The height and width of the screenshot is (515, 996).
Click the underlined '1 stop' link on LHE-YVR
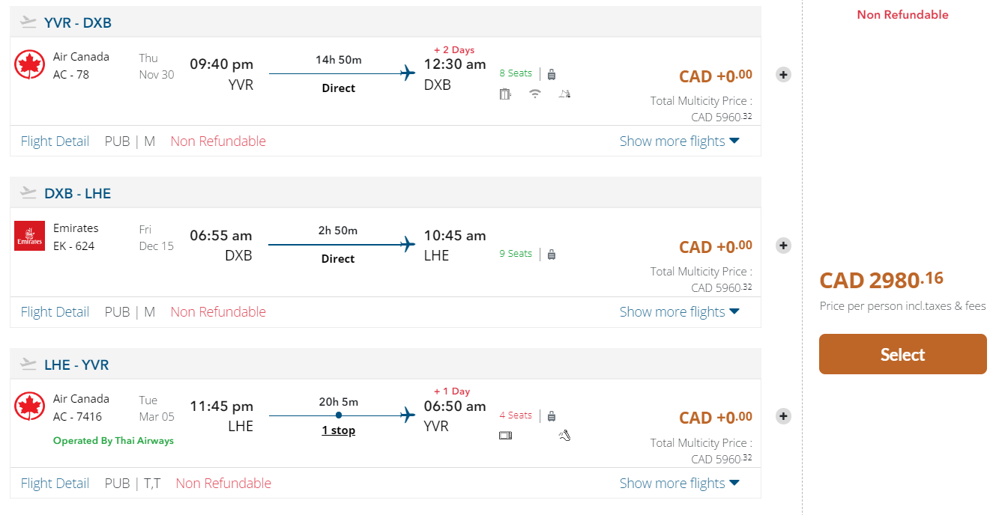point(339,430)
